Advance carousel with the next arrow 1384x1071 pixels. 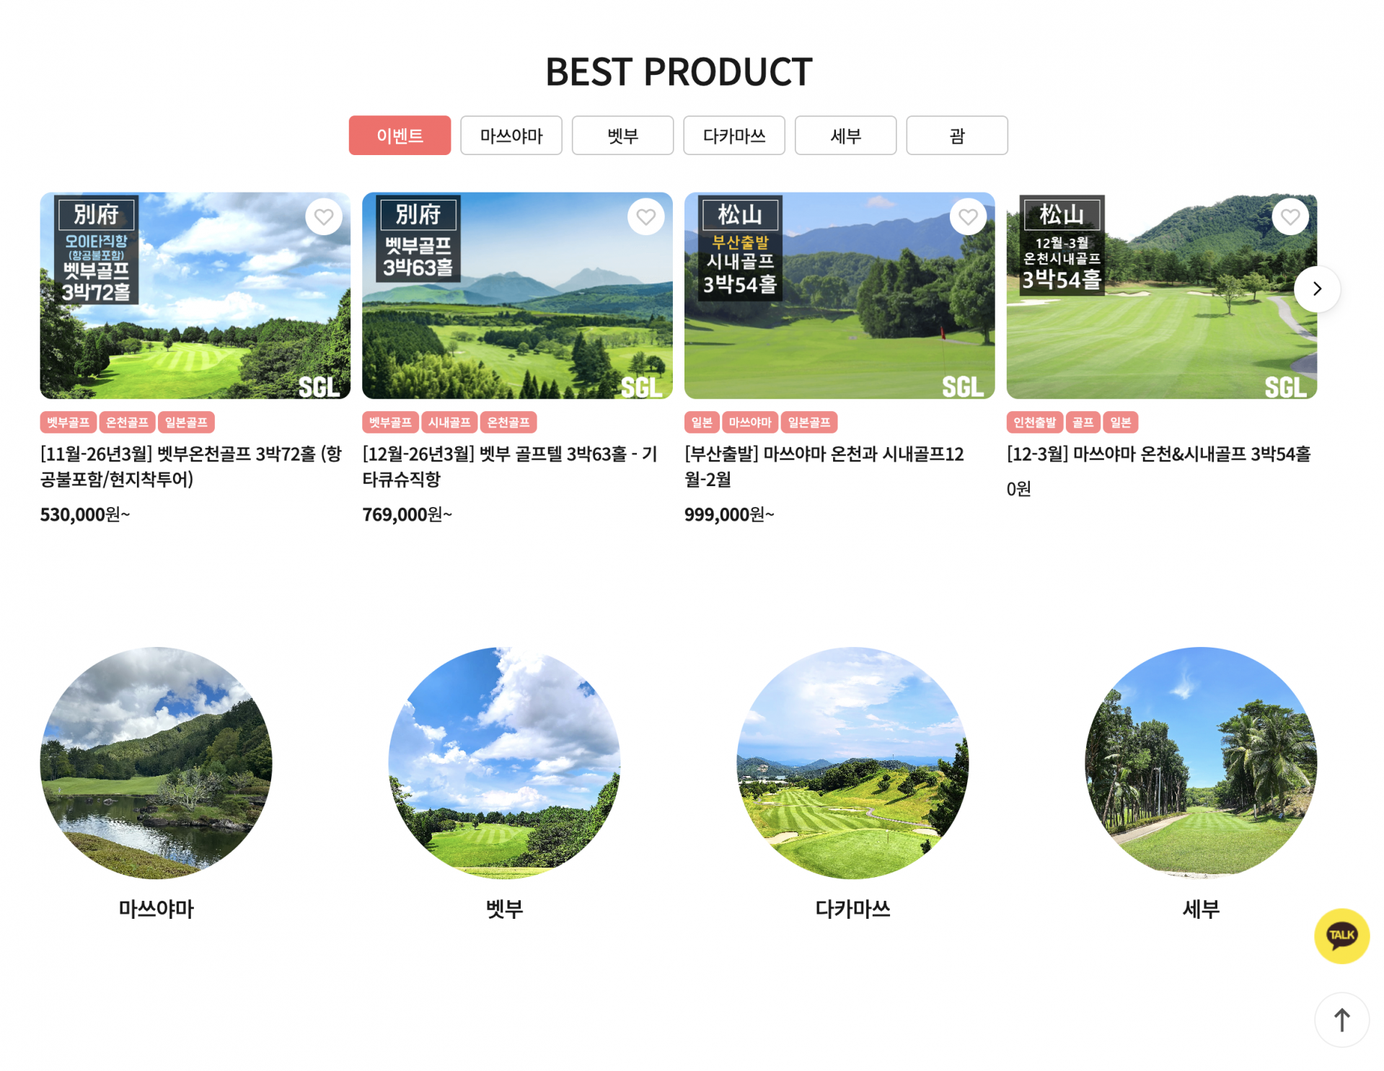1317,289
